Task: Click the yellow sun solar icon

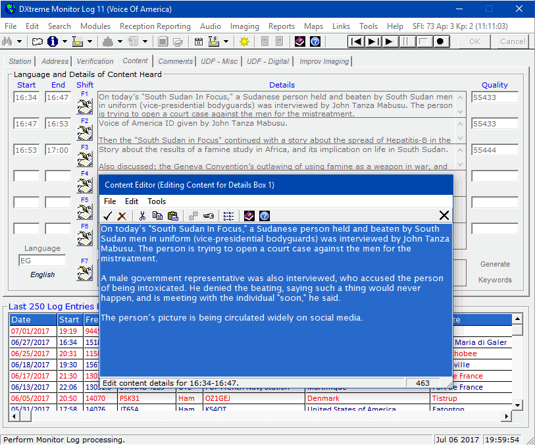Action: pos(244,41)
